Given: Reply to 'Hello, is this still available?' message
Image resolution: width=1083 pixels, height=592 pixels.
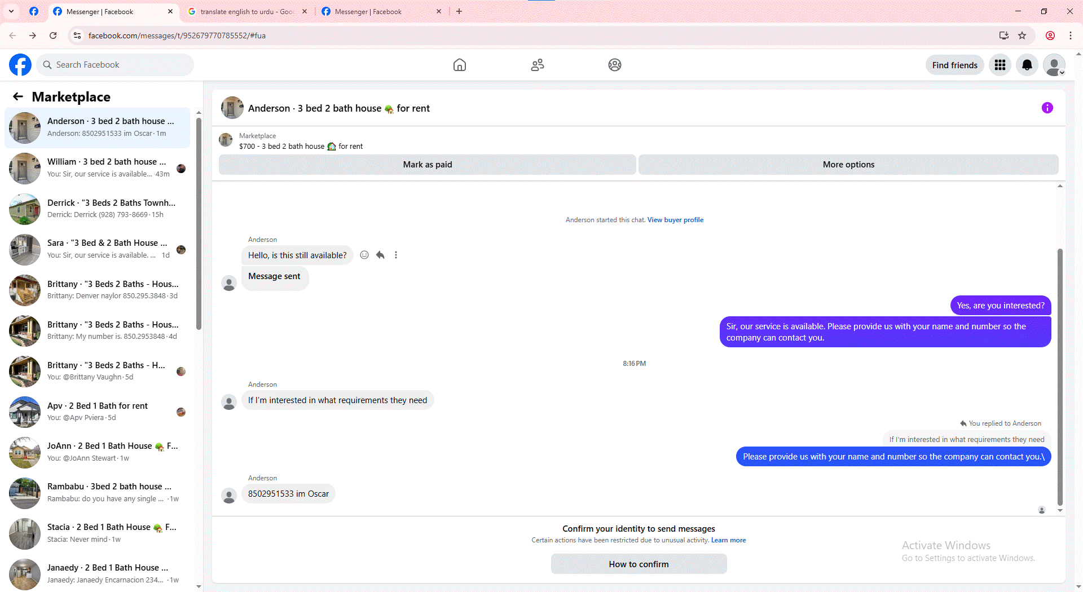Looking at the screenshot, I should pos(380,255).
